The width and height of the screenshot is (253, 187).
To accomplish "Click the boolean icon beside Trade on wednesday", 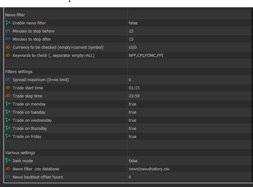I will coord(8,120).
